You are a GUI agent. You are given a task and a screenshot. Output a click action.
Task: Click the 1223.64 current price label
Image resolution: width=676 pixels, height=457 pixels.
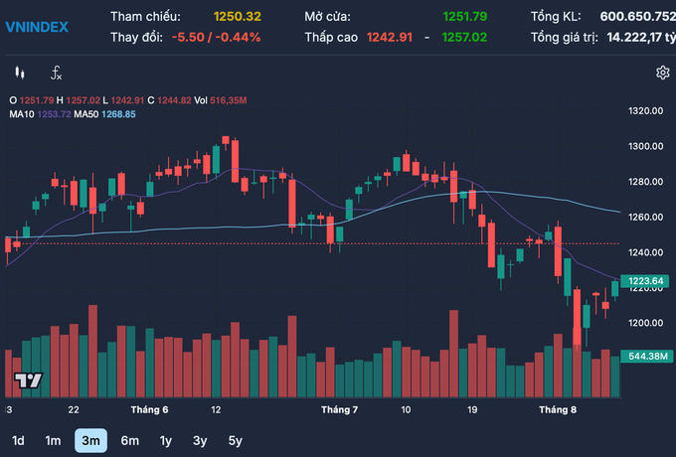click(645, 281)
